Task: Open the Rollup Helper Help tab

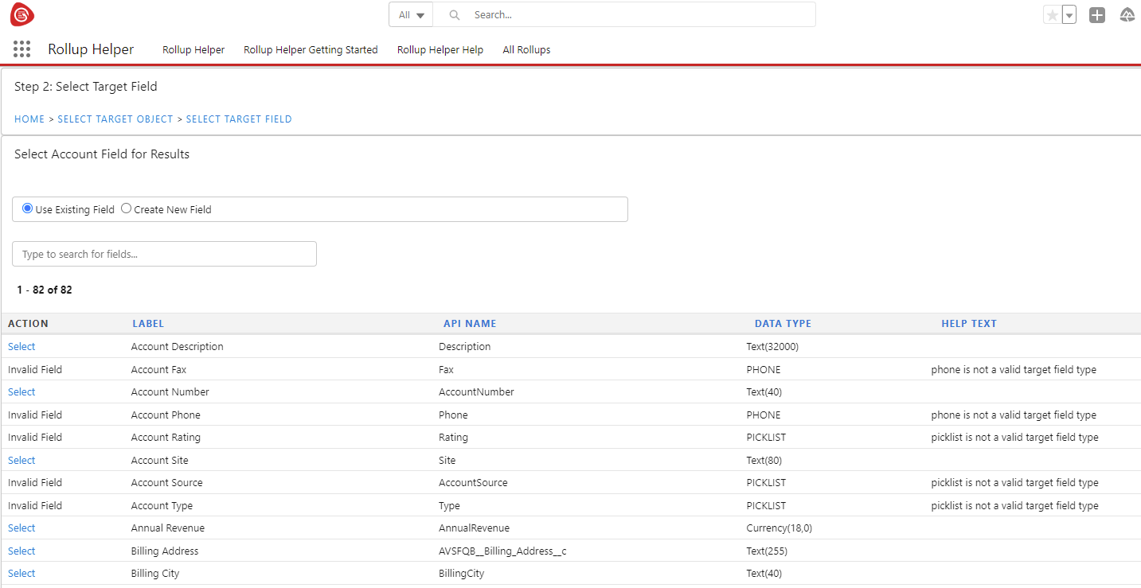Action: pyautogui.click(x=440, y=49)
